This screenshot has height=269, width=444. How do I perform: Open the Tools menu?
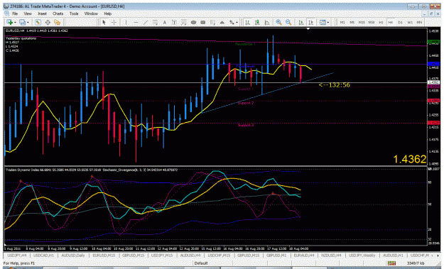click(74, 13)
